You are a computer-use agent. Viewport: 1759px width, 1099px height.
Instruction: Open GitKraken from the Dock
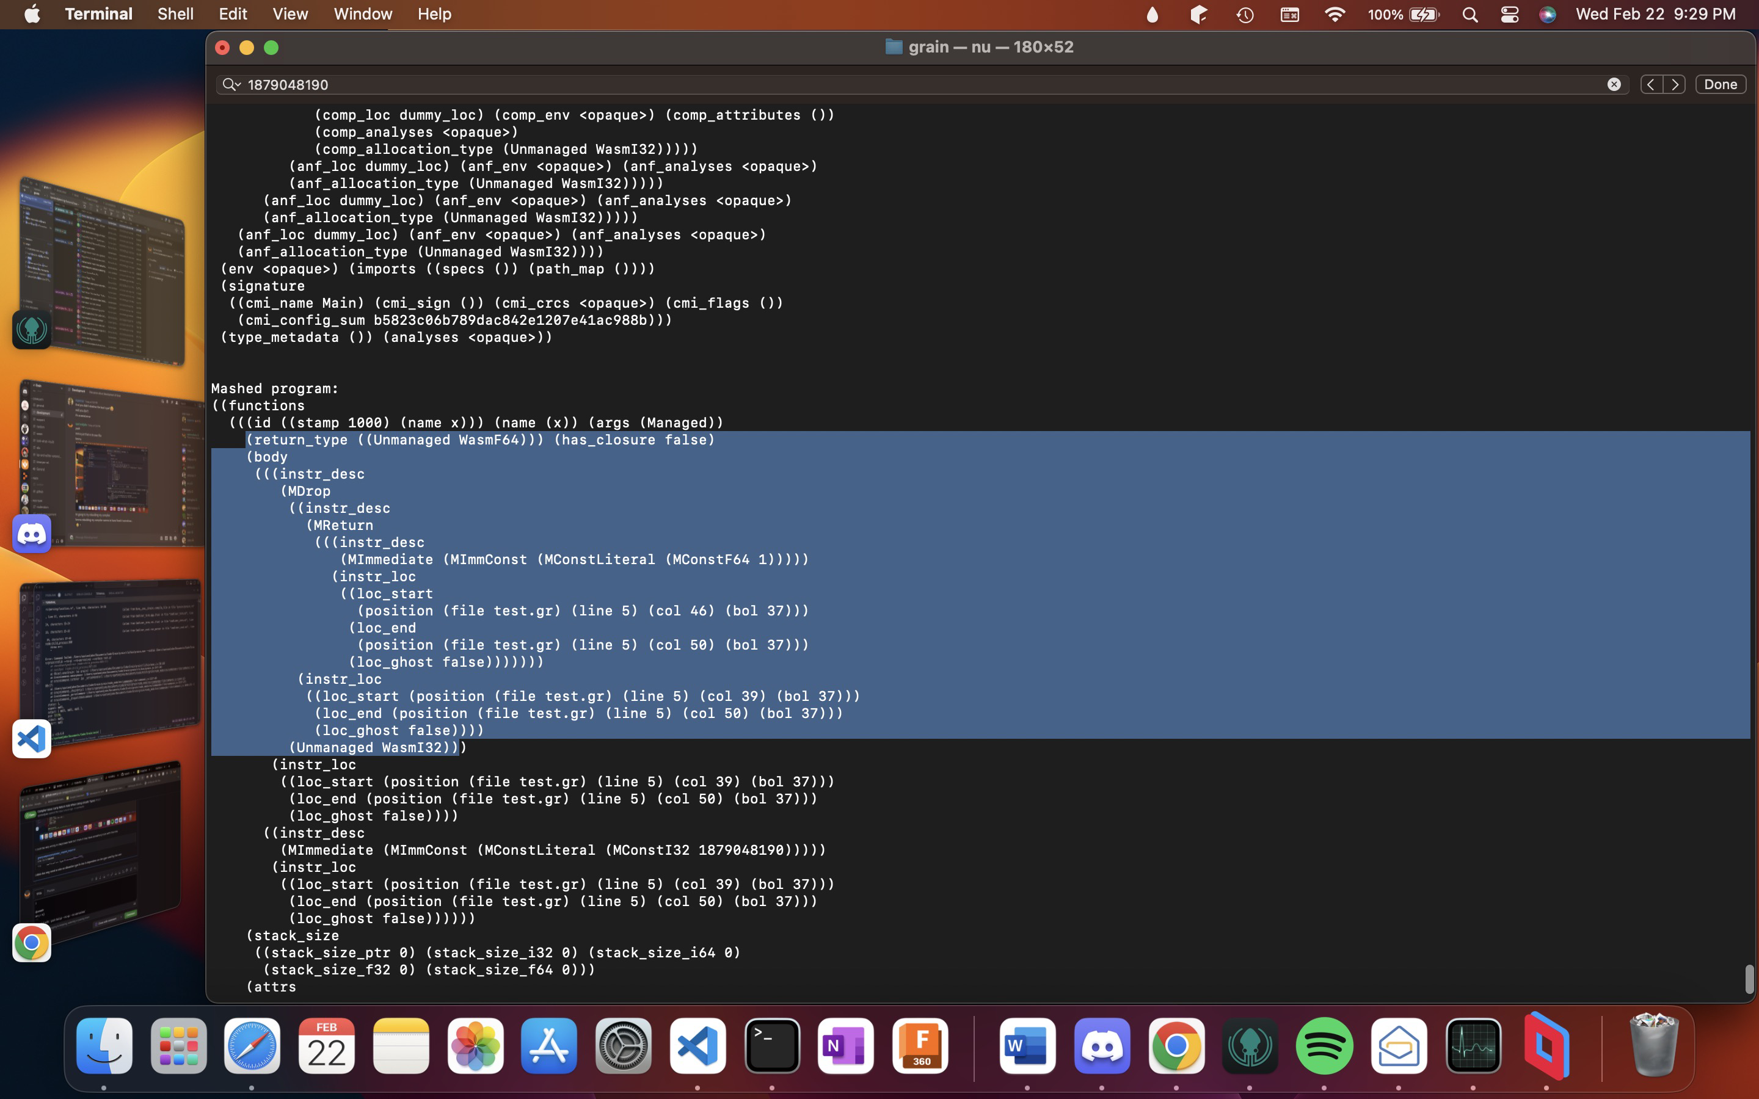click(1250, 1046)
